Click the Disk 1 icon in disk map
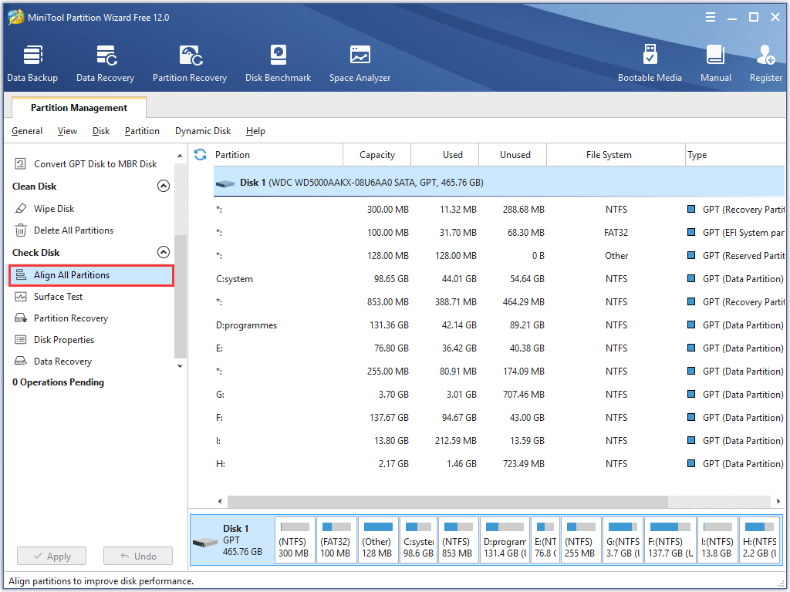The height and width of the screenshot is (592, 790). pyautogui.click(x=205, y=543)
